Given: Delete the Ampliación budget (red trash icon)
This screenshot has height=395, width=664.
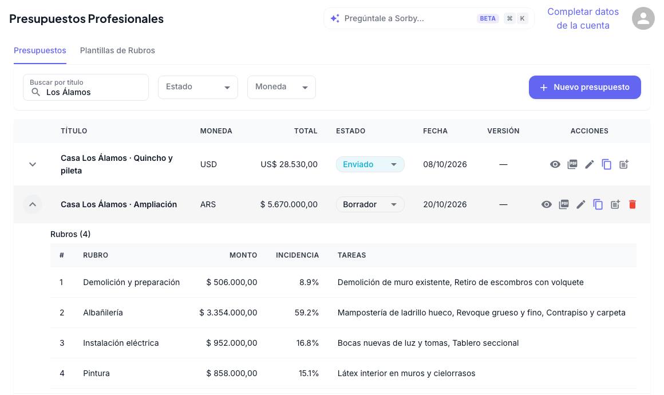Looking at the screenshot, I should pos(633,204).
